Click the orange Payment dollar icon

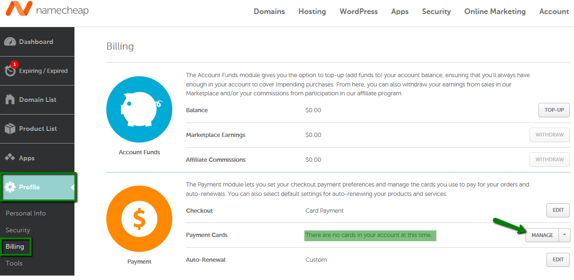tap(140, 219)
